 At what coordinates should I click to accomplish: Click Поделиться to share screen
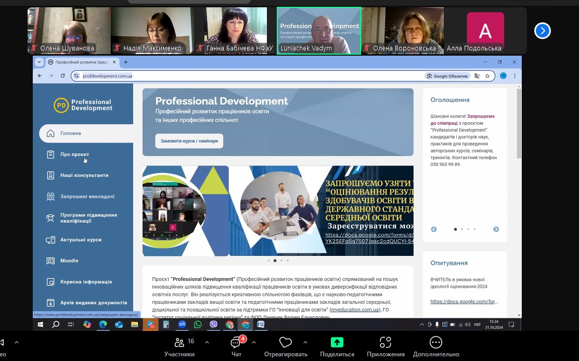[x=337, y=347]
